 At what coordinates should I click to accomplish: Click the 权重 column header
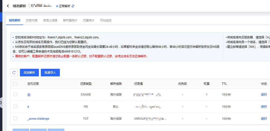(206, 84)
